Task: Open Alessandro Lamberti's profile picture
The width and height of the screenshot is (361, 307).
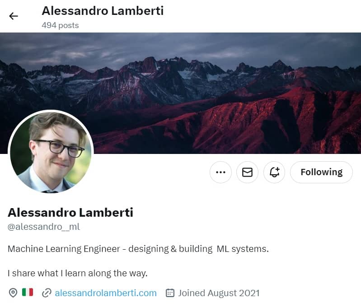Action: click(51, 152)
